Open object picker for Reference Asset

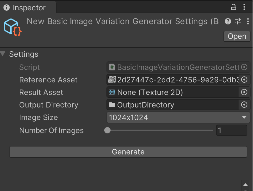click(x=245, y=80)
